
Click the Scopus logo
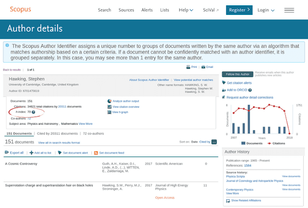[20, 9]
